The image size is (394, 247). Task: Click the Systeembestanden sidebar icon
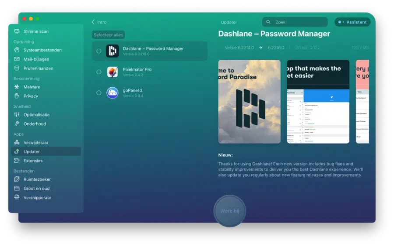pos(17,50)
